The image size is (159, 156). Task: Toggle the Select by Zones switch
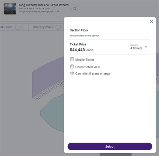click(59, 27)
